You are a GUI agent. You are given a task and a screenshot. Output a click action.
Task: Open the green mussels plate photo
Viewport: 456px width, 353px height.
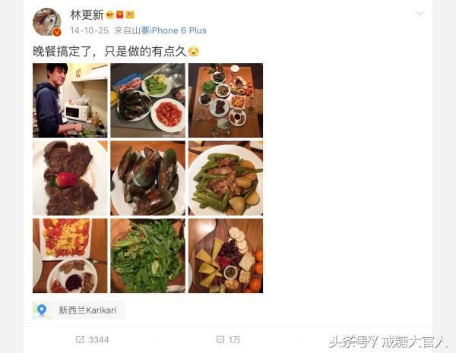147,178
